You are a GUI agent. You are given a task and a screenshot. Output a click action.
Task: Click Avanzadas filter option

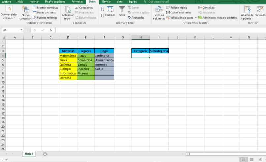point(136,17)
